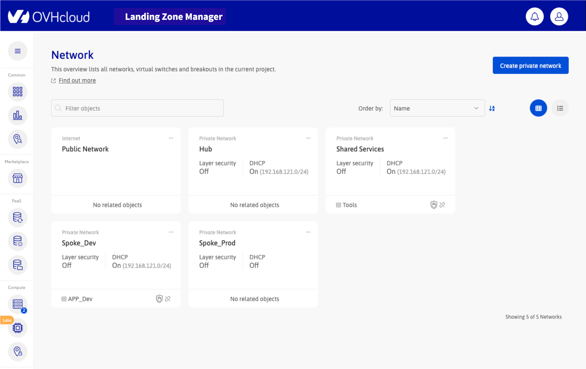586x369 pixels.
Task: Follow the Find out more link
Action: pyautogui.click(x=77, y=80)
